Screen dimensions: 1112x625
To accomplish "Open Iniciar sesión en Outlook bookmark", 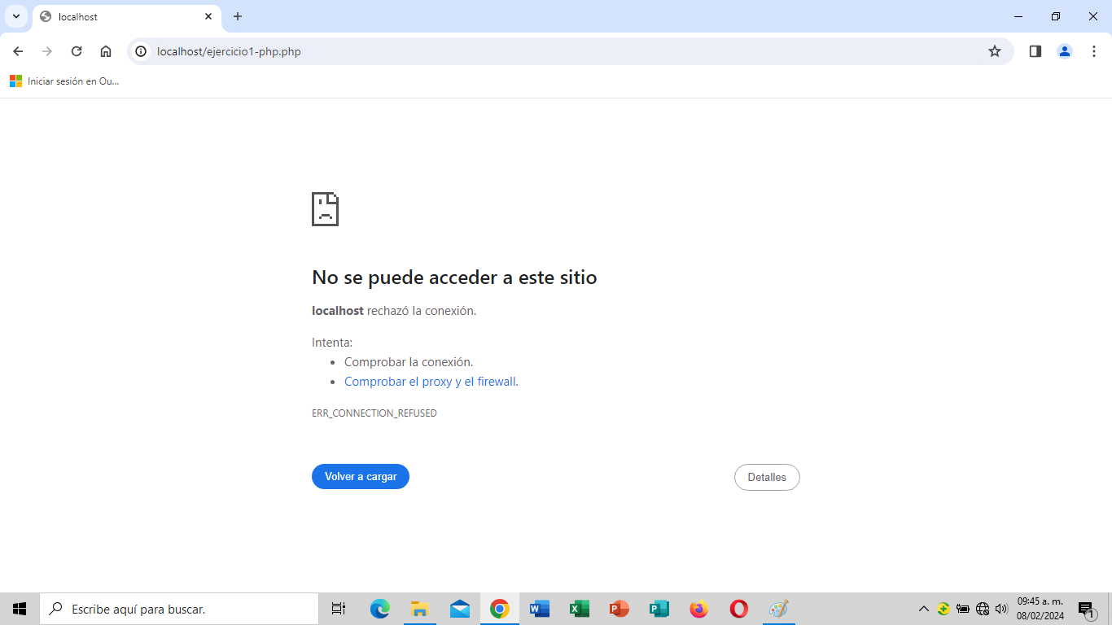I will point(65,81).
